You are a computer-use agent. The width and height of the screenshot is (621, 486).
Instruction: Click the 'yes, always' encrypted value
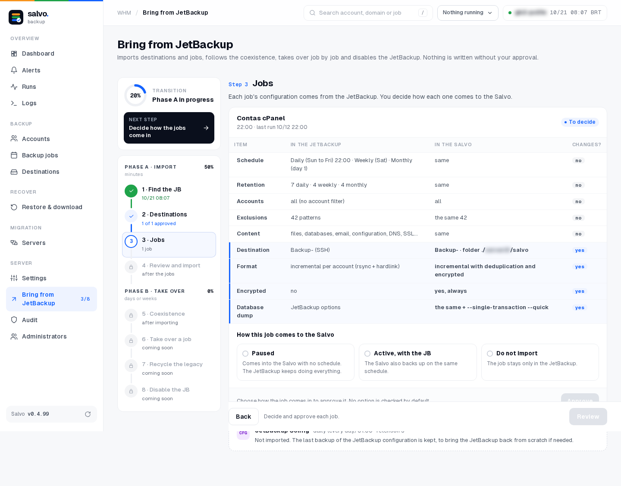(x=451, y=291)
